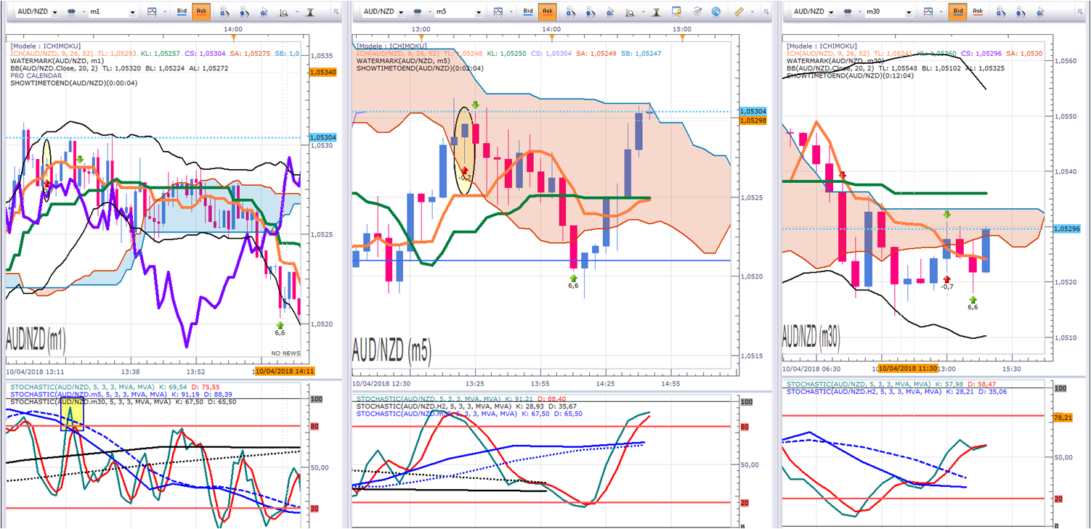The image size is (1091, 529).
Task: Click the WATERMARK(AUD/NZD, m5) indicator label
Action: click(x=402, y=60)
